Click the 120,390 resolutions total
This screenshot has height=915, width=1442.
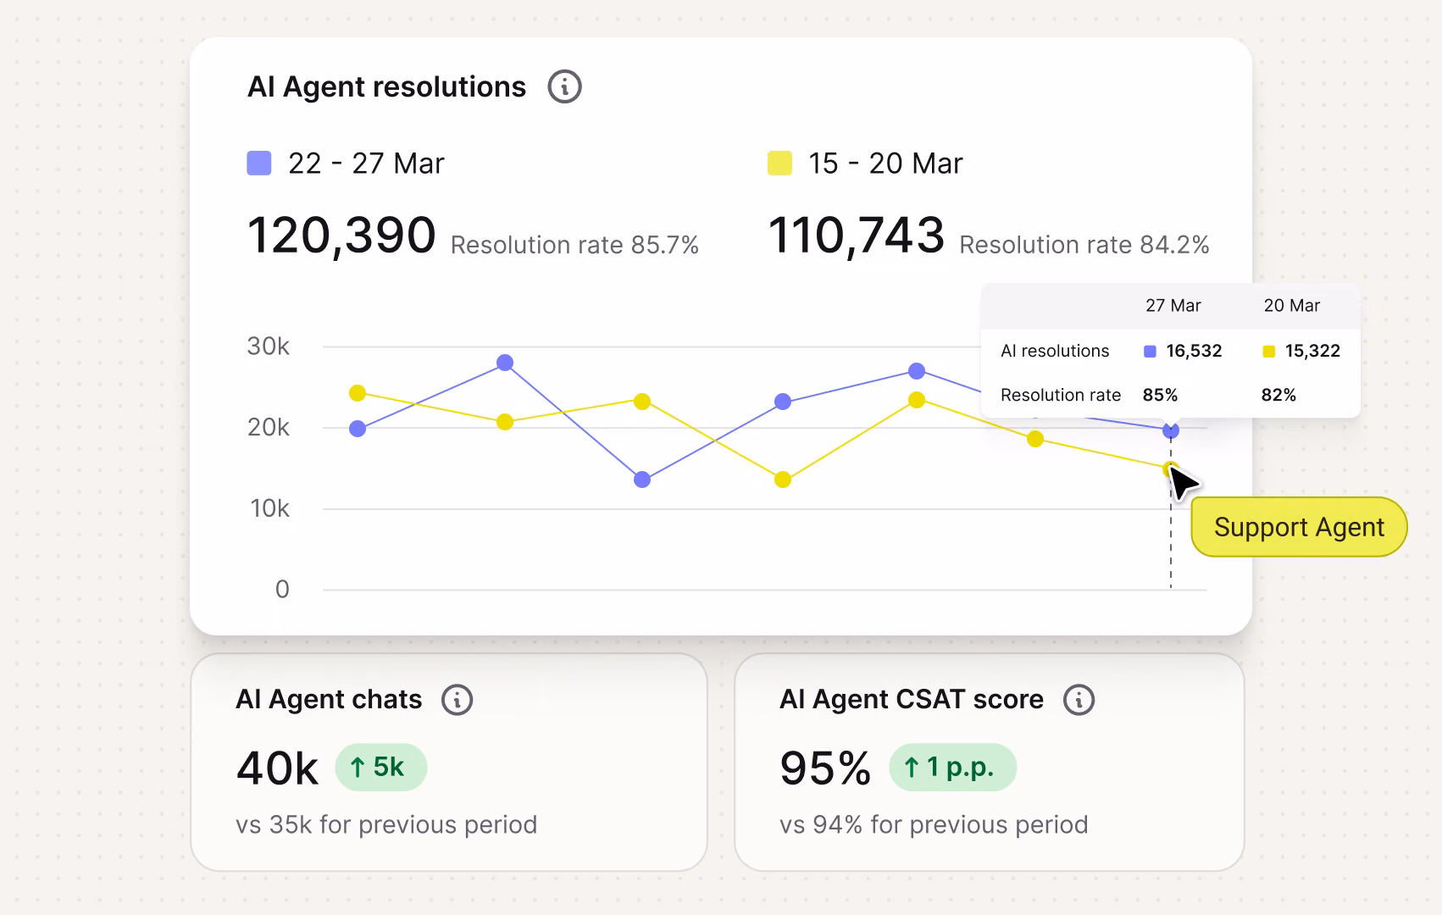click(341, 235)
